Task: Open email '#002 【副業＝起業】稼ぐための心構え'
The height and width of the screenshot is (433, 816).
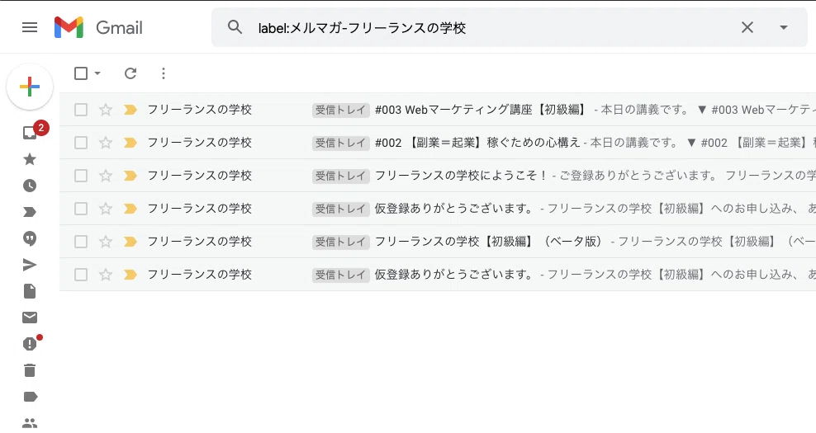Action: [x=477, y=143]
